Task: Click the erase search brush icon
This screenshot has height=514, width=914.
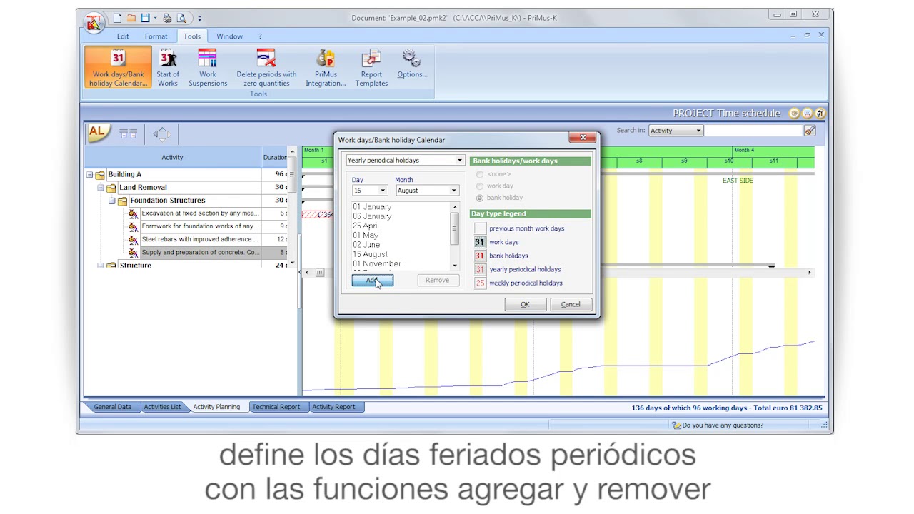Action: (809, 131)
